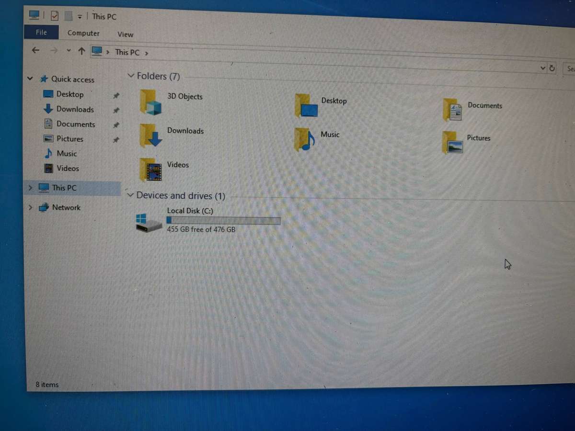Unpin Pictures from Quick access

pyautogui.click(x=115, y=140)
